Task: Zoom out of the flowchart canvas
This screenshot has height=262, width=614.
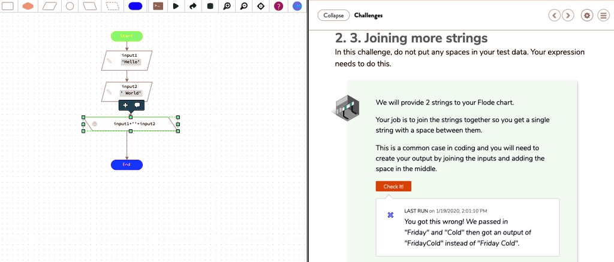Action: 243,6
